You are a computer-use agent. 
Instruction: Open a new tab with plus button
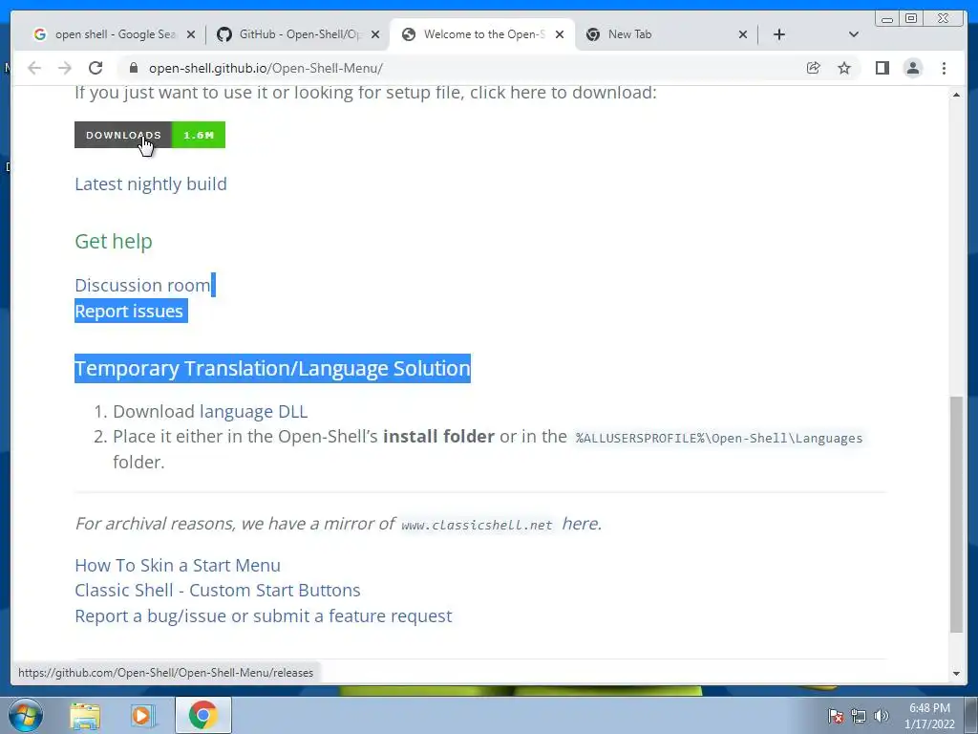coord(779,34)
